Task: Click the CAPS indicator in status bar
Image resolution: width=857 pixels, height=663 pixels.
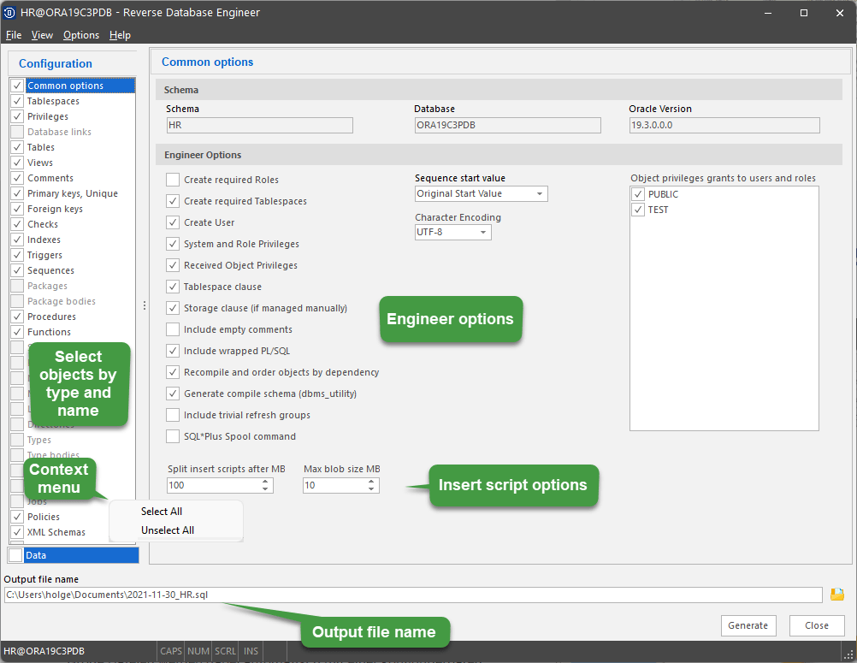Action: (170, 651)
